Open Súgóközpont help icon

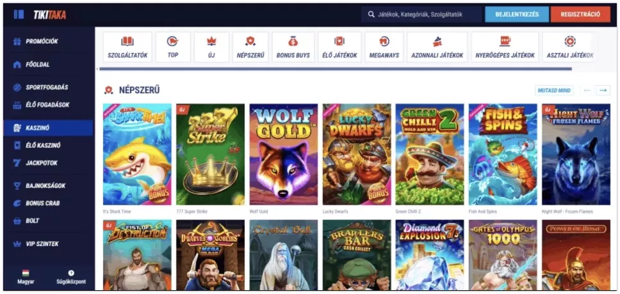coord(71,273)
